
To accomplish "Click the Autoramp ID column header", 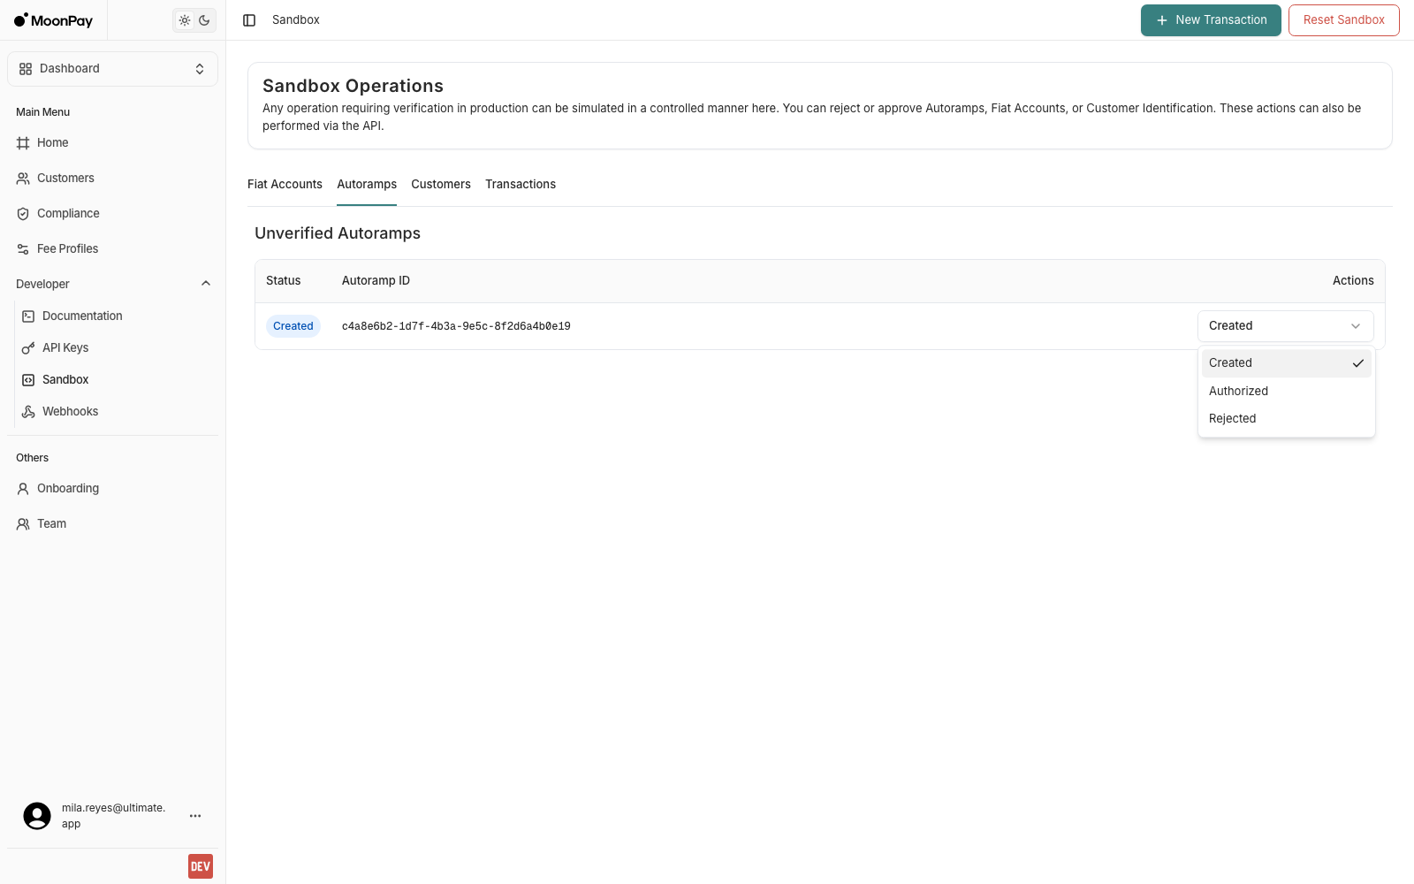I will [x=376, y=281].
